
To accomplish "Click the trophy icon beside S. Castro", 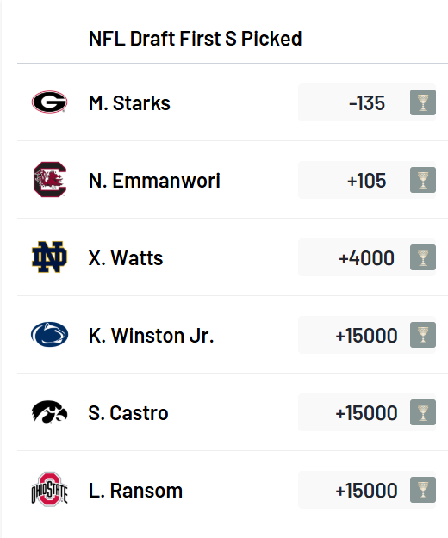I will point(423,412).
